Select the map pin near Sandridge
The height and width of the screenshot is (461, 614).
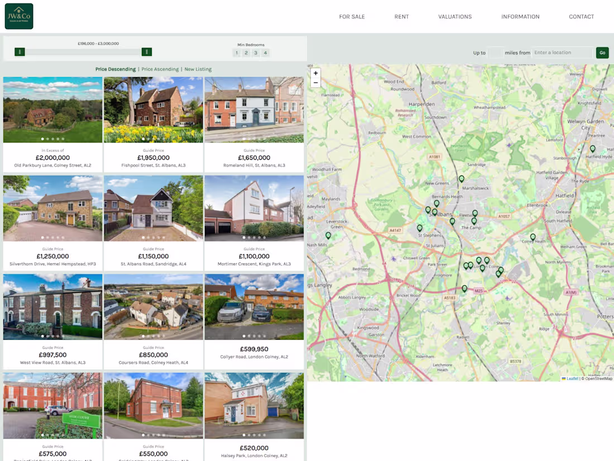(x=461, y=178)
